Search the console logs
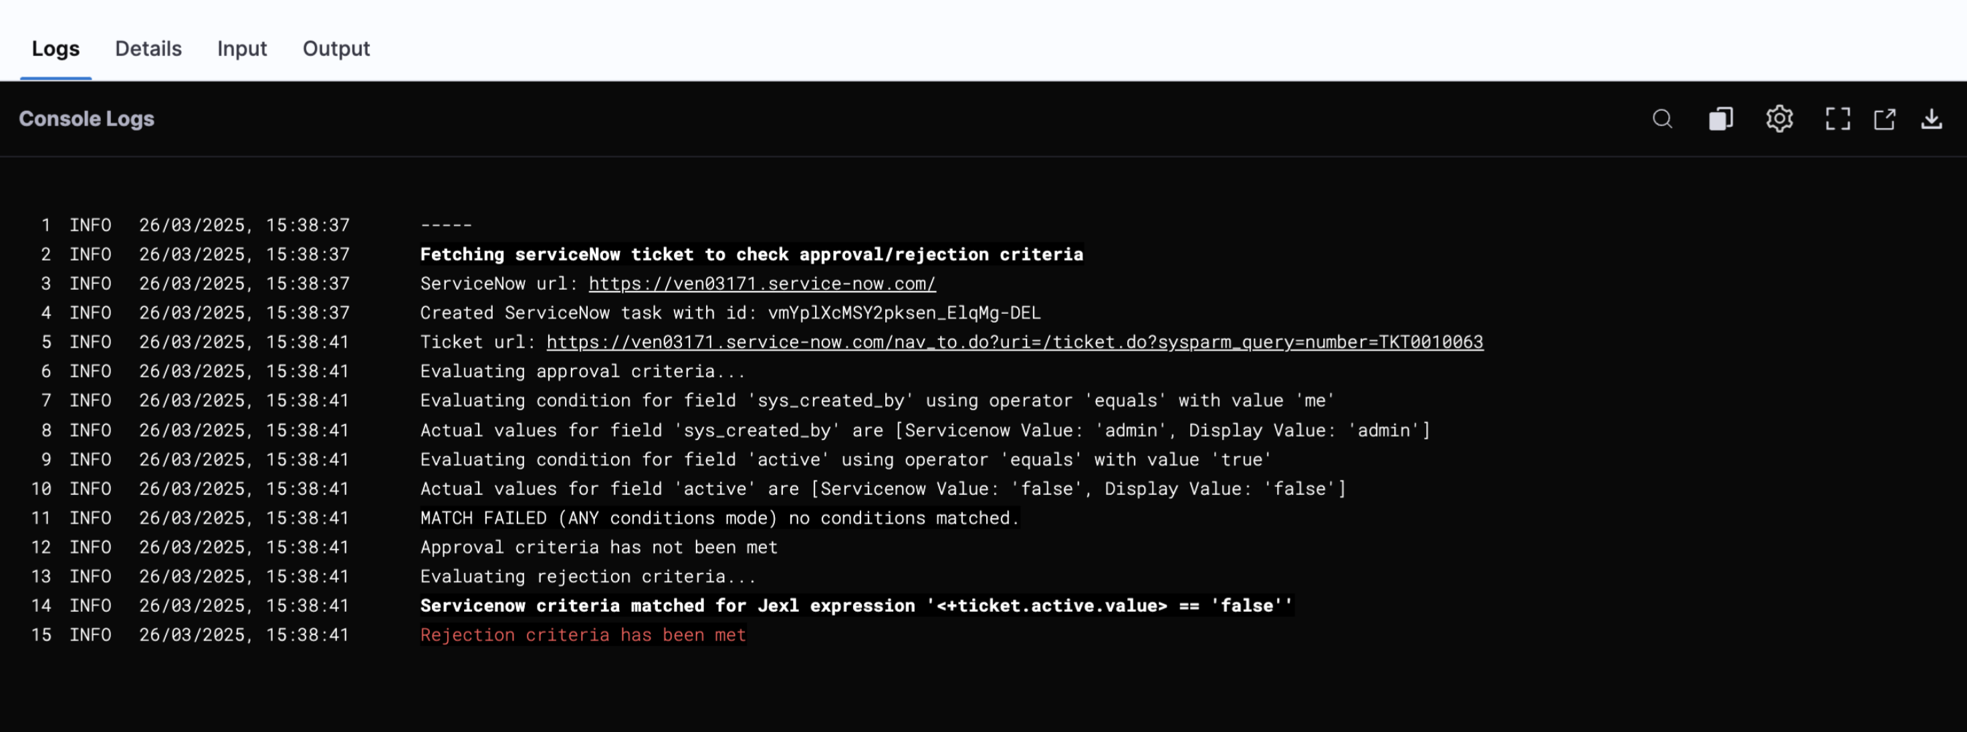1967x732 pixels. [1662, 119]
